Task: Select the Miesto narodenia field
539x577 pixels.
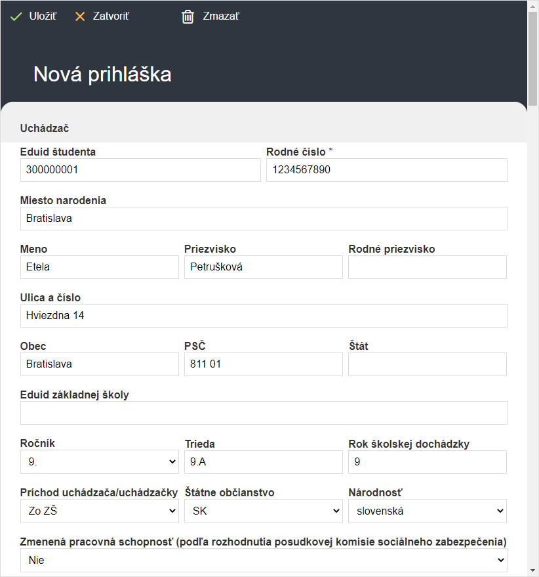Action: [x=264, y=219]
